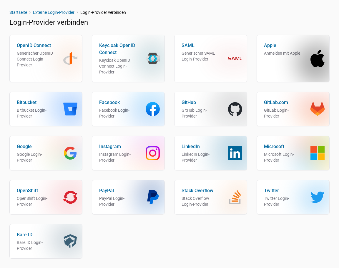Open the Bitbucket title link
The width and height of the screenshot is (339, 268).
coord(26,102)
